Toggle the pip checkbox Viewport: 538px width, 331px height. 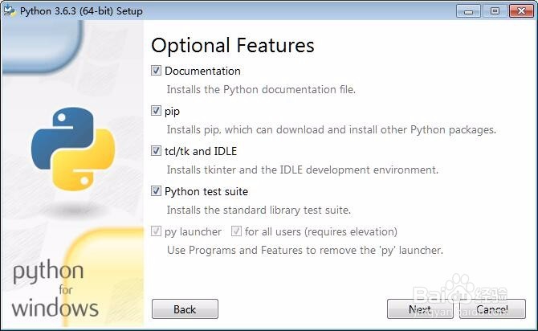[x=157, y=111]
